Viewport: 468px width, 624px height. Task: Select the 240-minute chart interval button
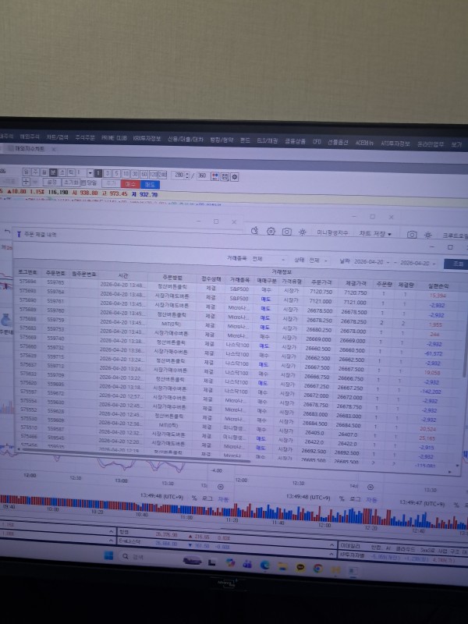(x=163, y=175)
